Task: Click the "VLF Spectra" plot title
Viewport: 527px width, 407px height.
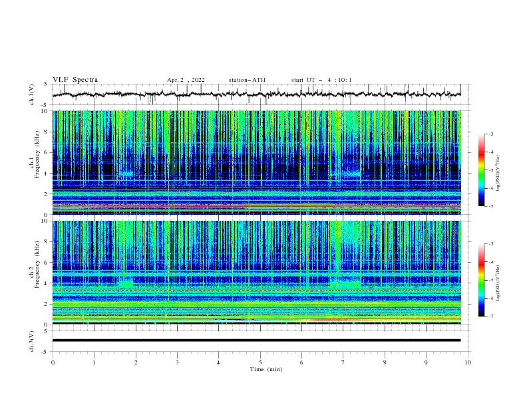Action: click(75, 80)
